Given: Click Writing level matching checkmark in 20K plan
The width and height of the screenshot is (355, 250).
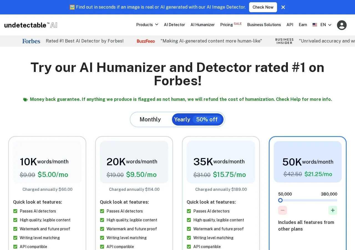Looking at the screenshot, I should coord(102,238).
